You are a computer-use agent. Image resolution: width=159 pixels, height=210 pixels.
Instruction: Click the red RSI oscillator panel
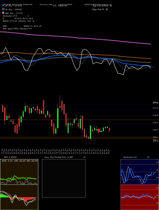click(140, 197)
